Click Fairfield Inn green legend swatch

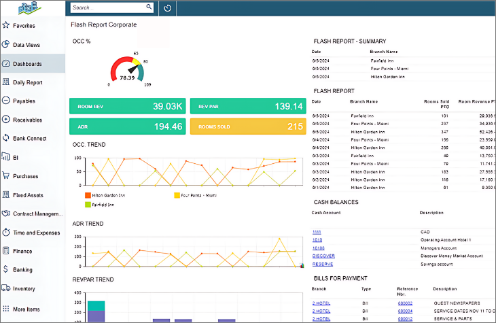(88, 205)
